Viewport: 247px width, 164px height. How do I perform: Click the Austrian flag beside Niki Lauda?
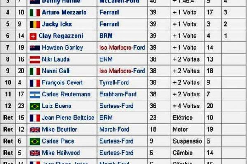tap(35, 59)
